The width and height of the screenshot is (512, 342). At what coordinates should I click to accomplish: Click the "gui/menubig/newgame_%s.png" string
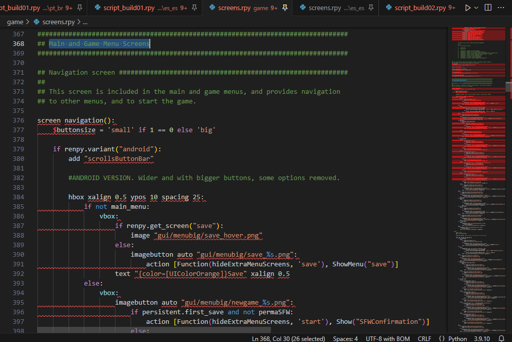[235, 302]
